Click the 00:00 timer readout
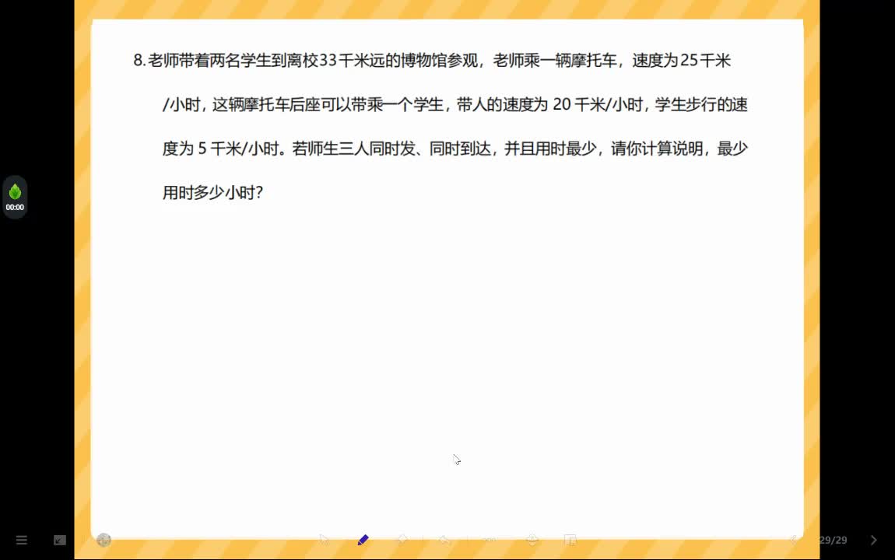 click(15, 208)
